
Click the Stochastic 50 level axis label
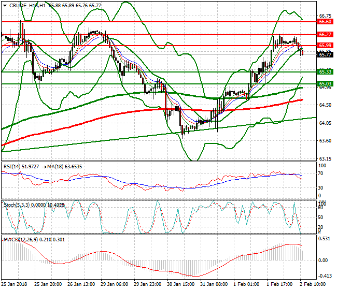[320, 218]
